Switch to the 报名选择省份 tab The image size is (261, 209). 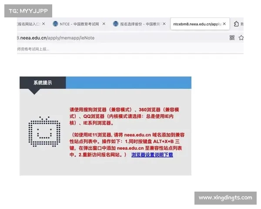coord(138,24)
